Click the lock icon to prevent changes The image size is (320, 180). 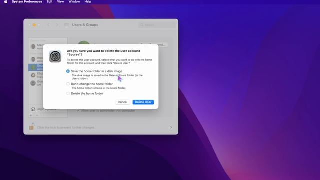point(31,126)
